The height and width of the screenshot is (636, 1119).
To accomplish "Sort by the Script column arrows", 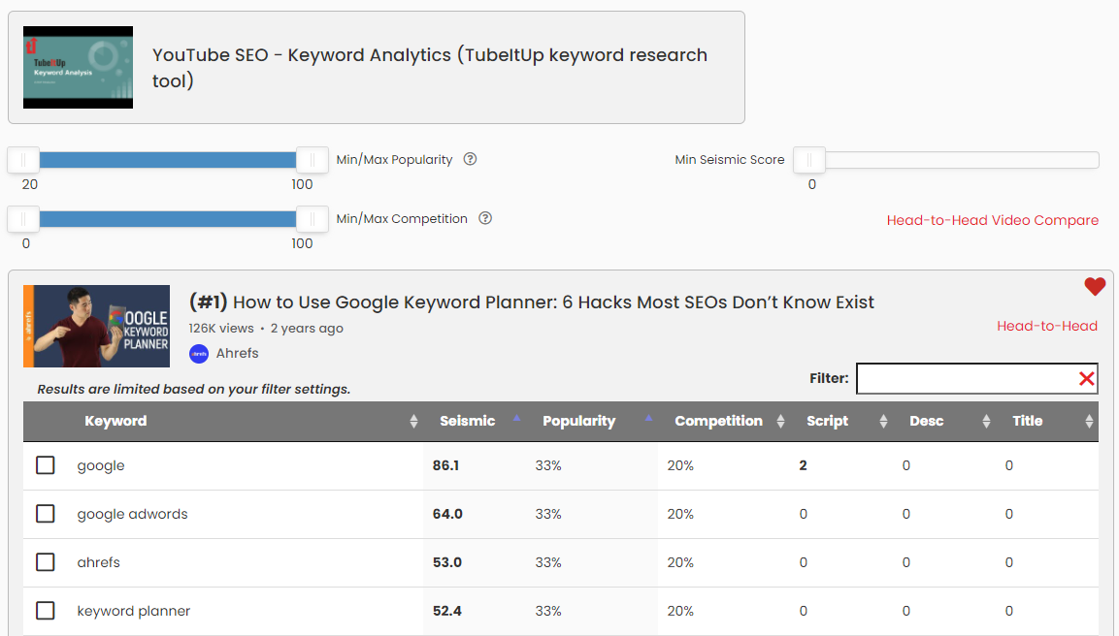I will coord(883,422).
